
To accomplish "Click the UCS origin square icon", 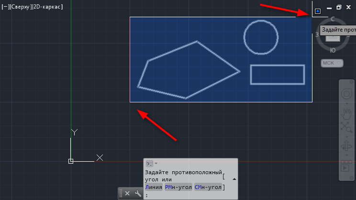I will [71, 161].
